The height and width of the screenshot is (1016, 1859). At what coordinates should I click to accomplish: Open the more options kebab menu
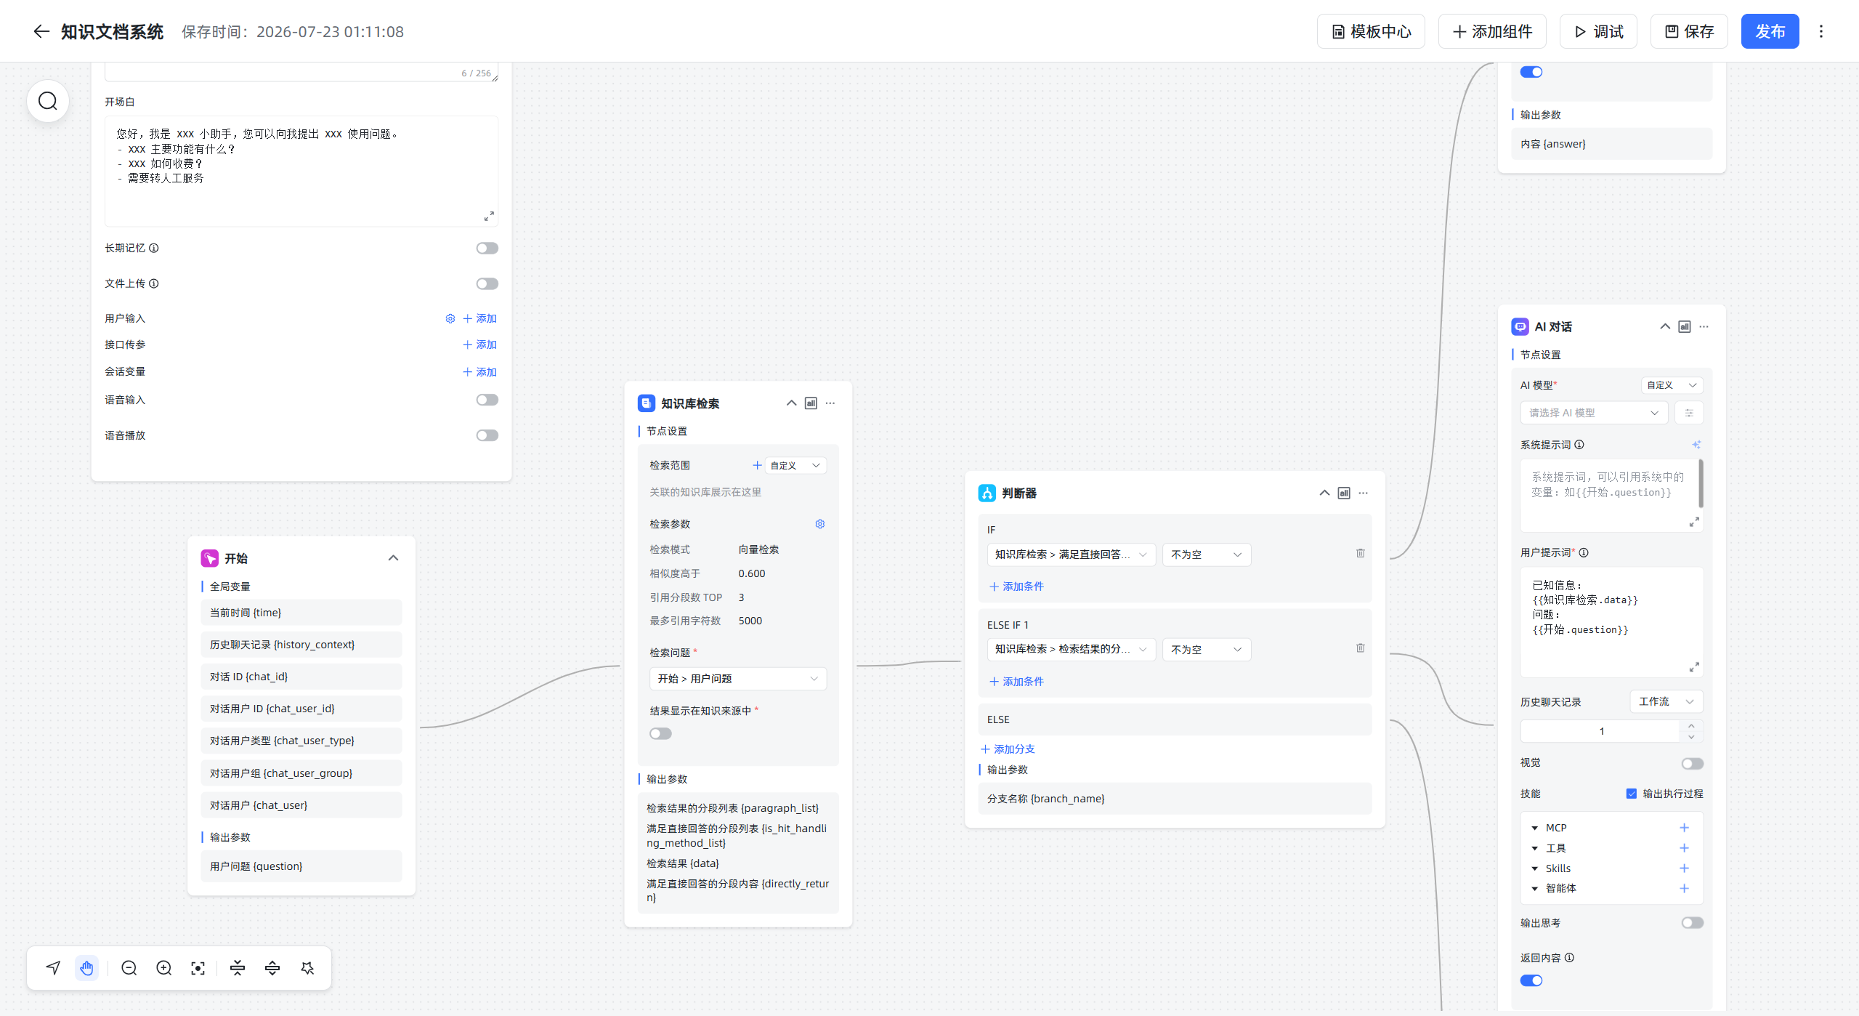point(1820,31)
